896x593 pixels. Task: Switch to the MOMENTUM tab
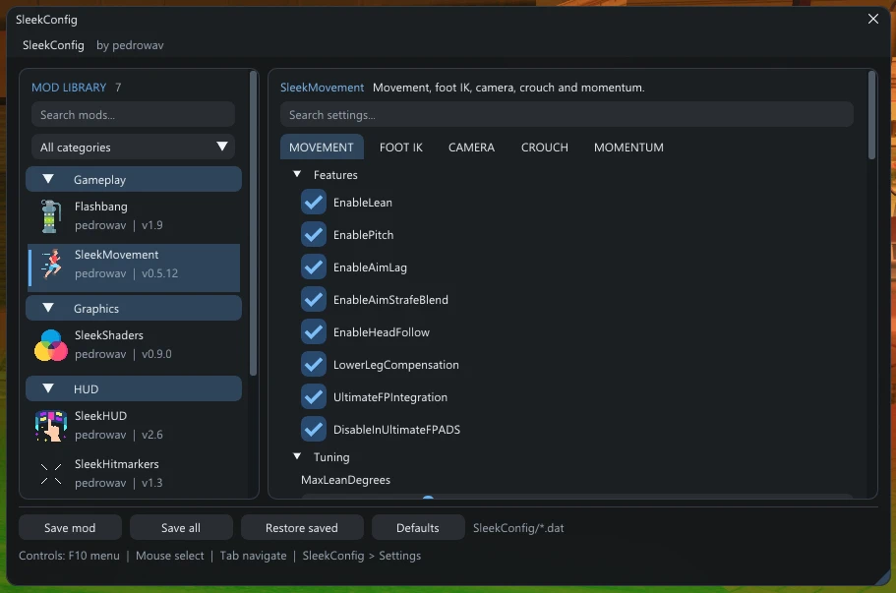[628, 148]
